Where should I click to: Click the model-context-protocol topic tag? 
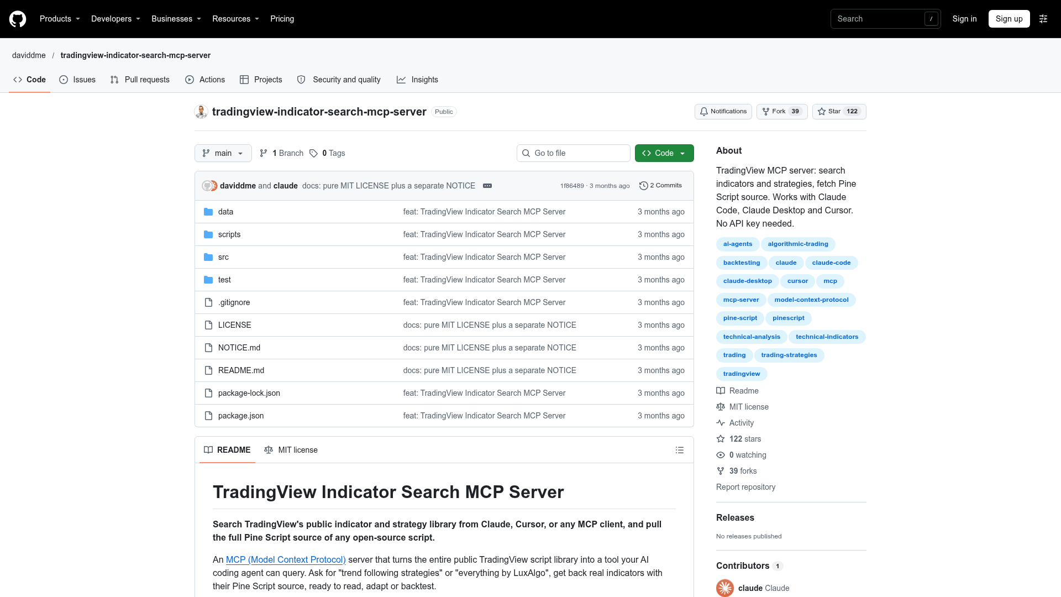811,300
